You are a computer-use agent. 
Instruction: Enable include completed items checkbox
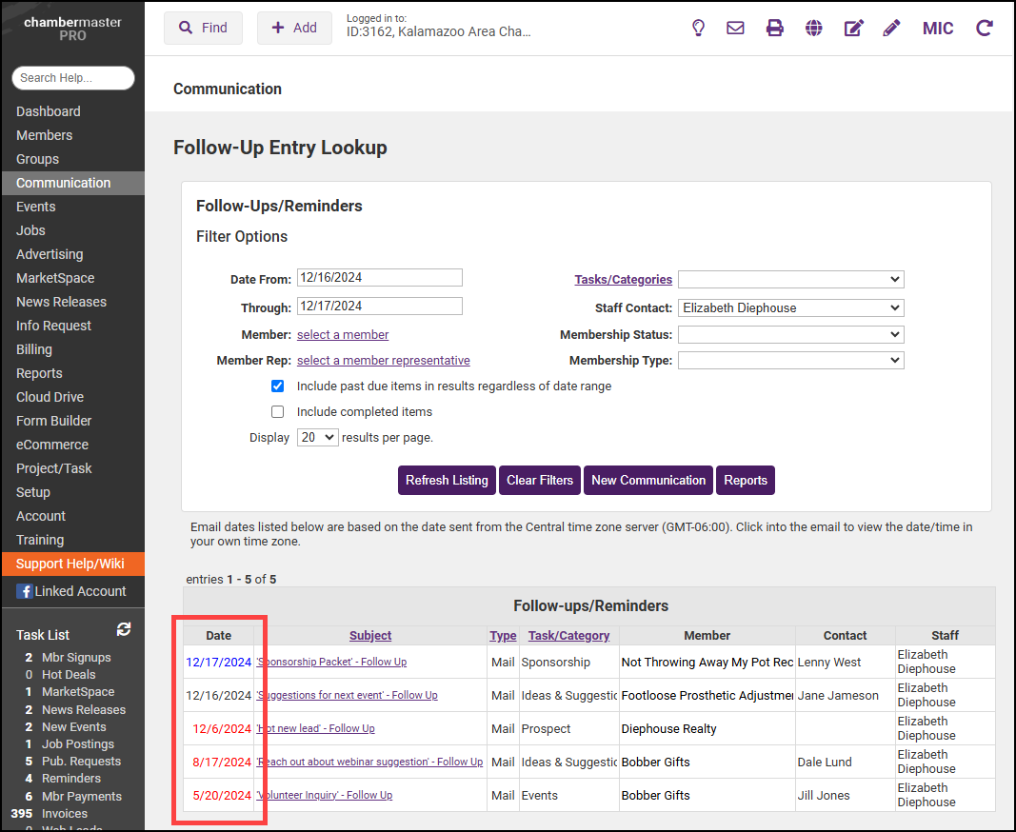[278, 412]
